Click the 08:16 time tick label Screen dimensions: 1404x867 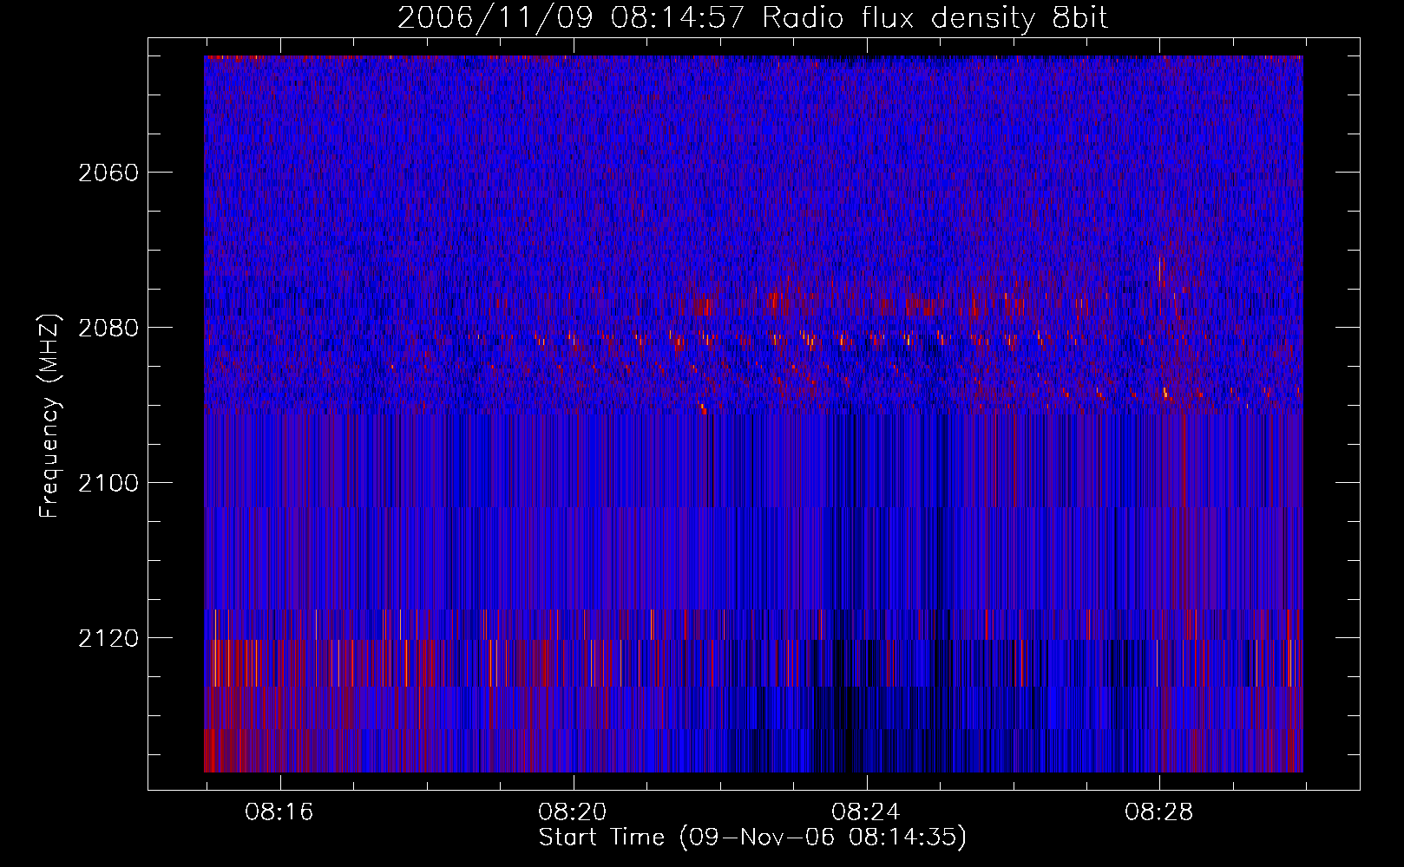pyautogui.click(x=279, y=812)
